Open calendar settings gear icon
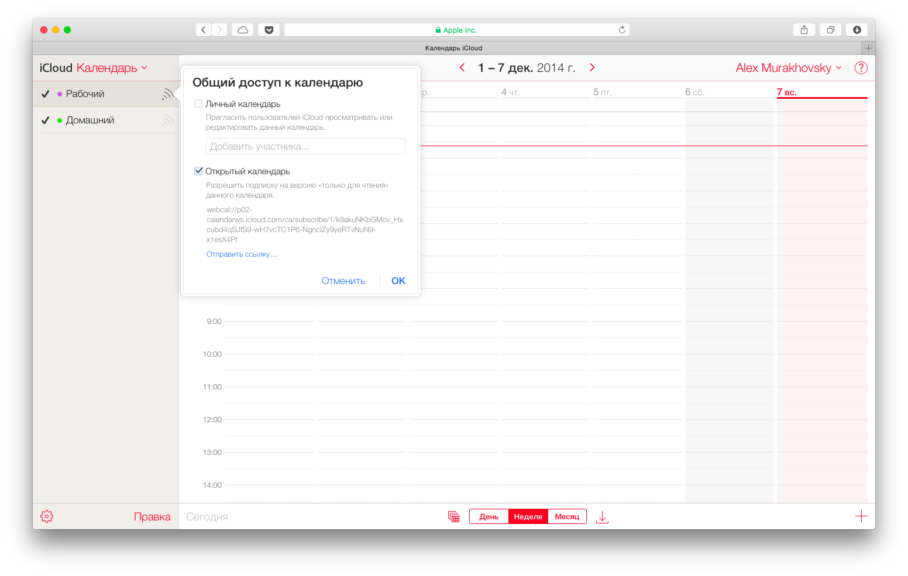This screenshot has width=908, height=576. pyautogui.click(x=47, y=516)
